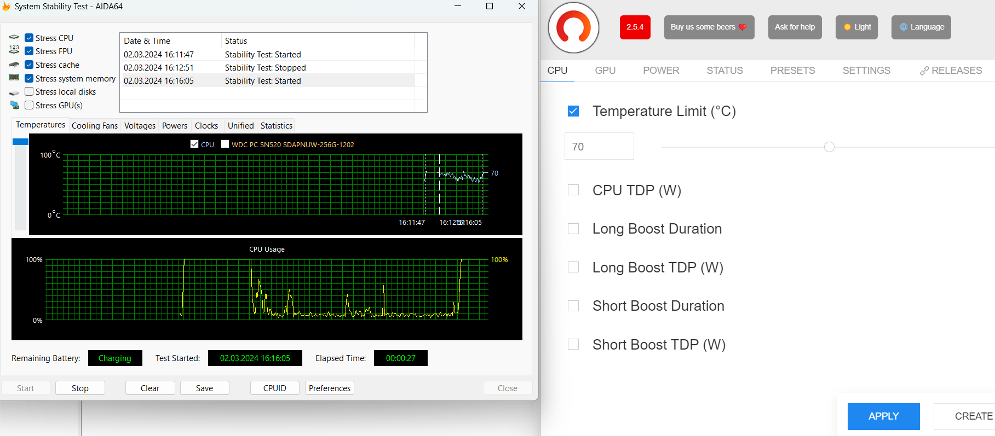Click the Temperature Limit slider handle
The height and width of the screenshot is (436, 995).
click(x=829, y=147)
